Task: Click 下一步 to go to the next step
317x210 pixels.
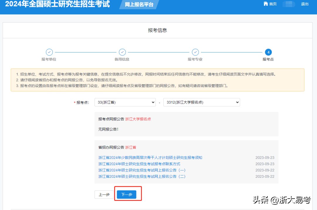Action: (127, 194)
